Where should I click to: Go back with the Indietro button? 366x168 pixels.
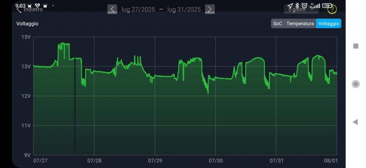pos(30,10)
